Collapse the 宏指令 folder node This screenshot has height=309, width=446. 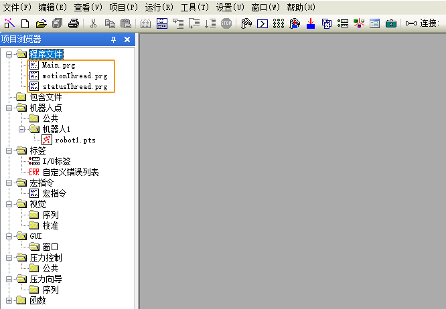pos(9,183)
